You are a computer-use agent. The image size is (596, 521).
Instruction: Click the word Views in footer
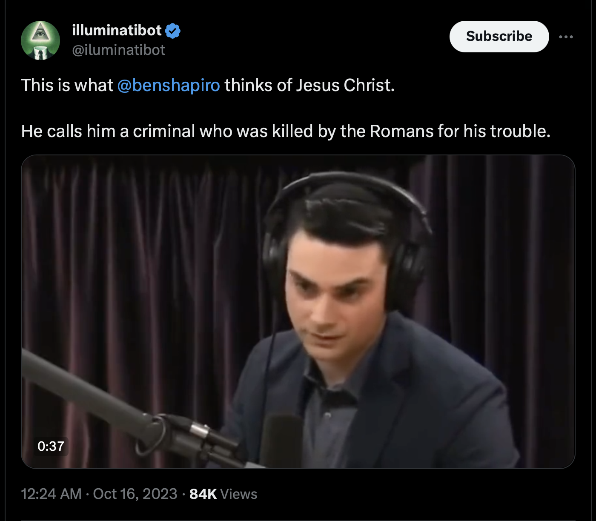(x=239, y=494)
